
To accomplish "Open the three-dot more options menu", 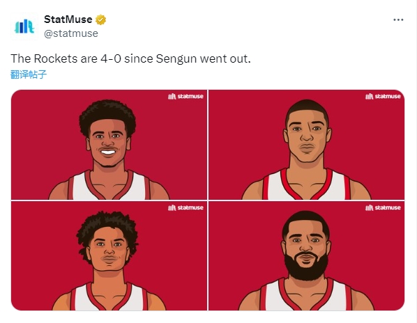I will (398, 19).
